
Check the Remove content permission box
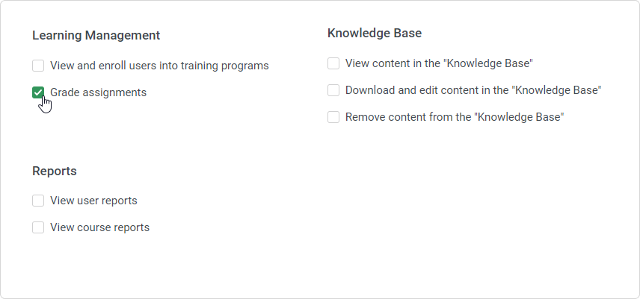pyautogui.click(x=333, y=117)
